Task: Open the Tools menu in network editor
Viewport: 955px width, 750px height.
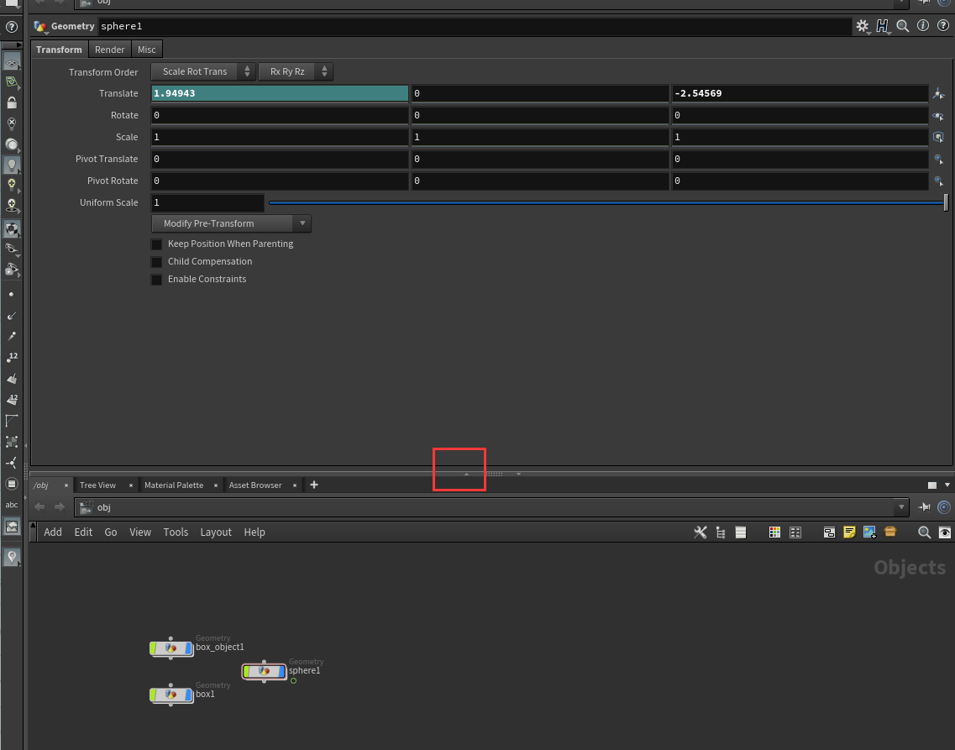Action: tap(176, 532)
